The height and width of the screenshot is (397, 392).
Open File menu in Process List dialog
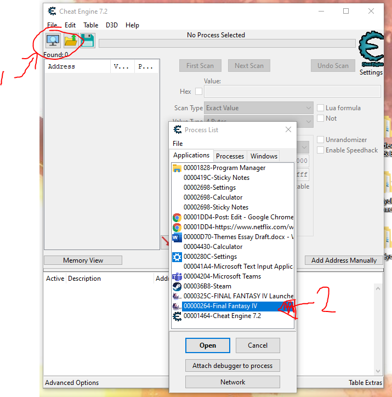click(x=178, y=144)
